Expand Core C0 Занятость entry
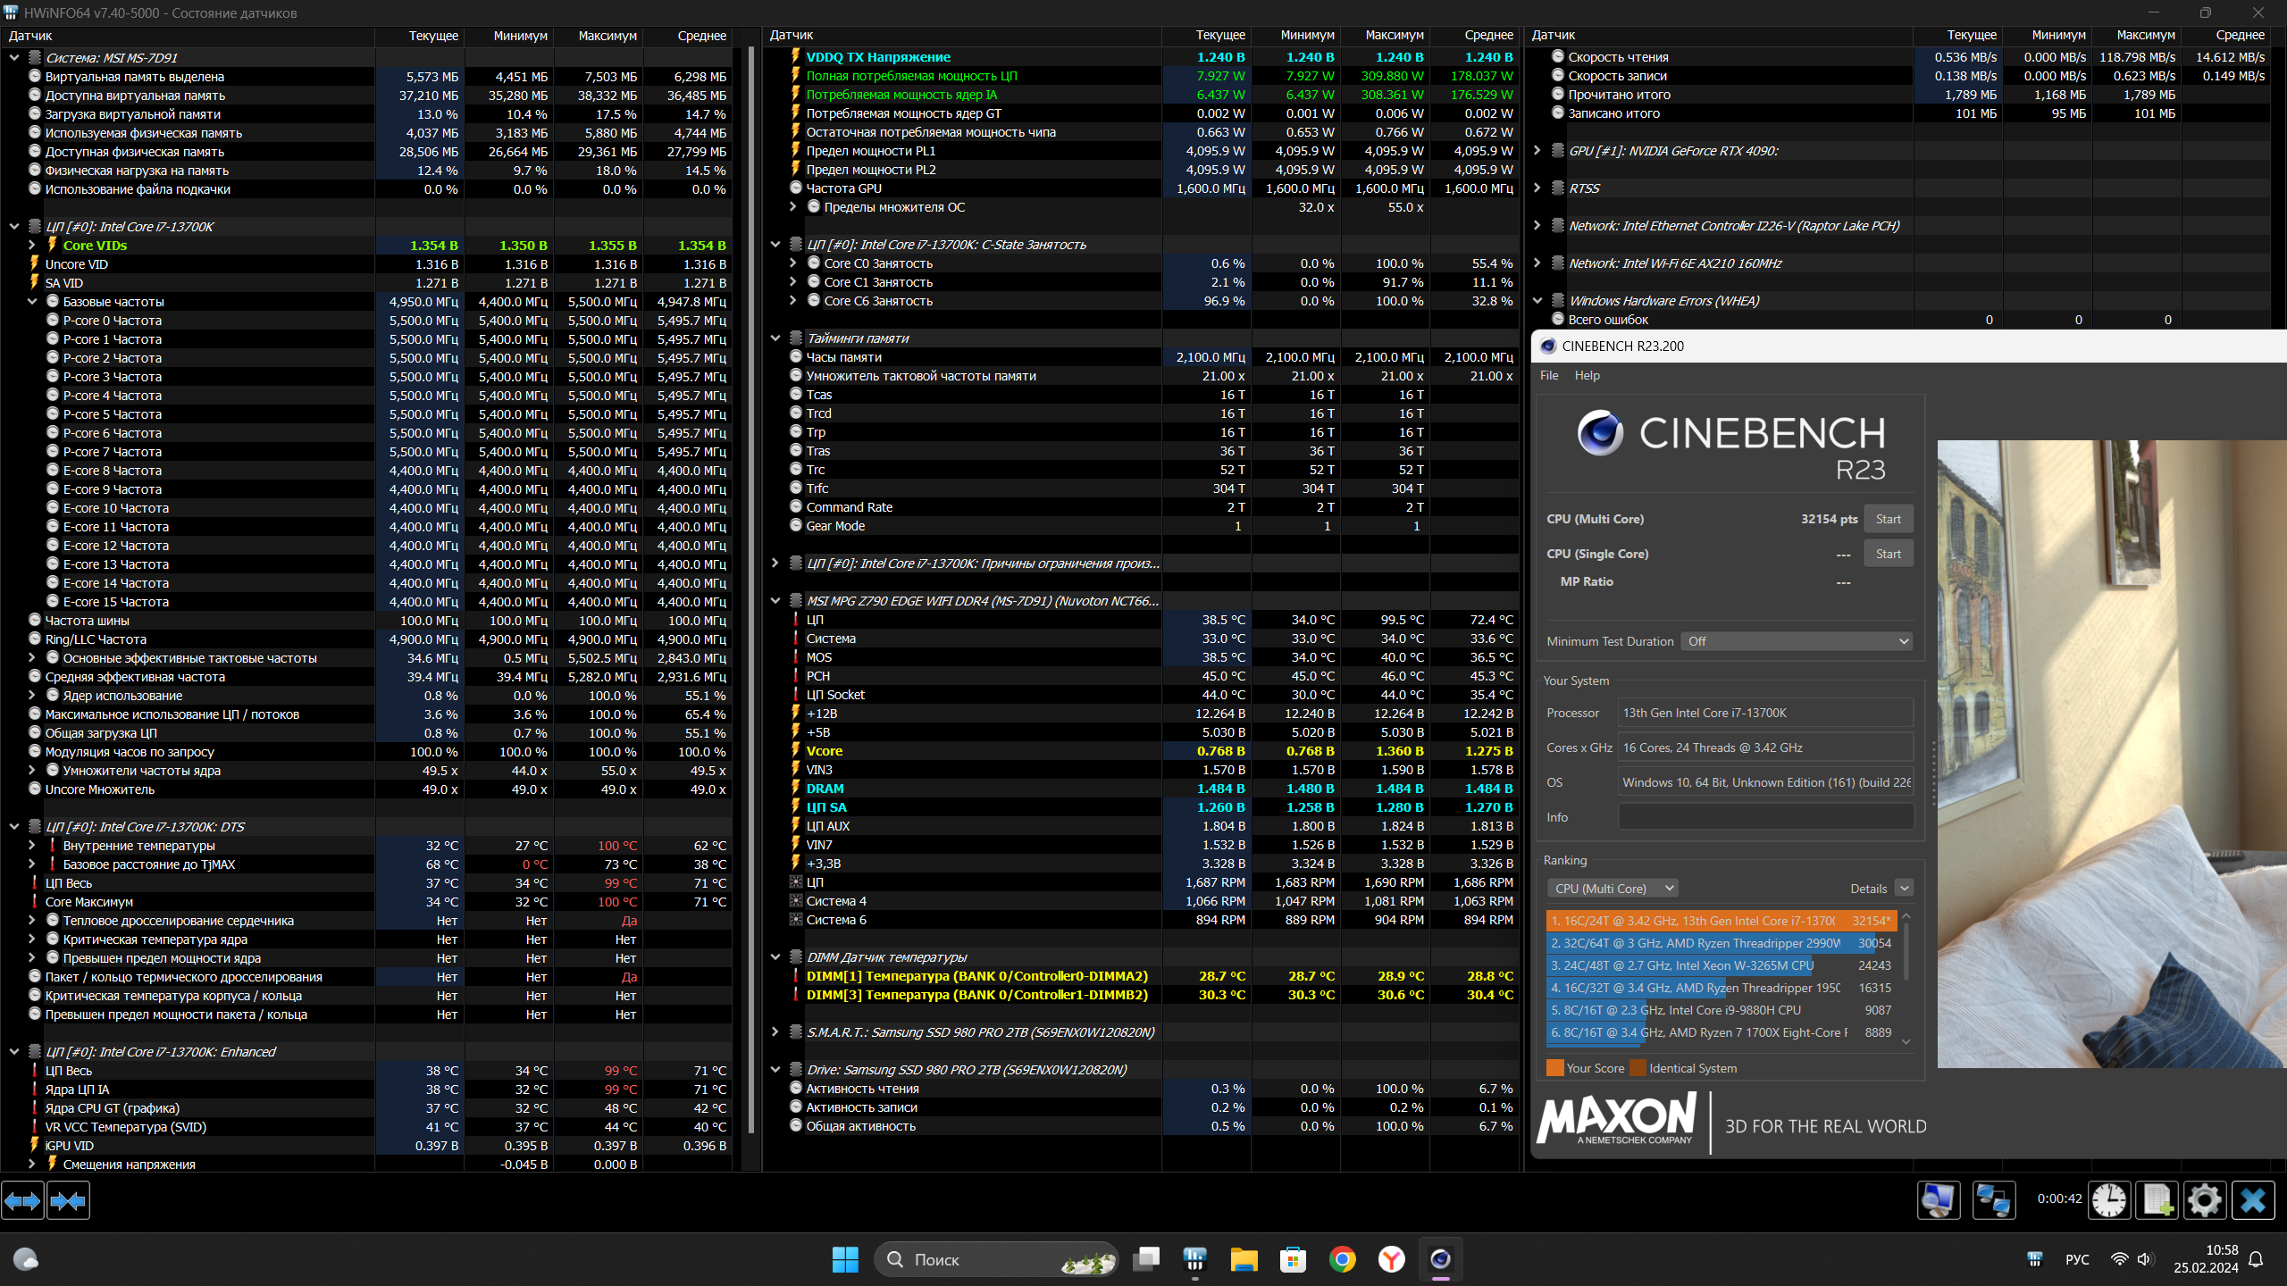 click(792, 263)
